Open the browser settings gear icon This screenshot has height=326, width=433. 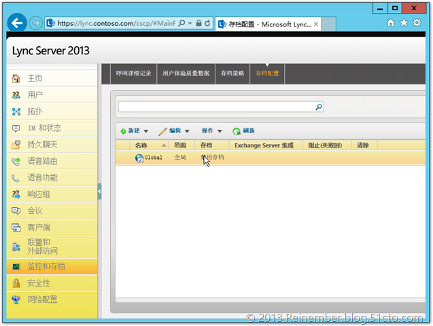417,22
